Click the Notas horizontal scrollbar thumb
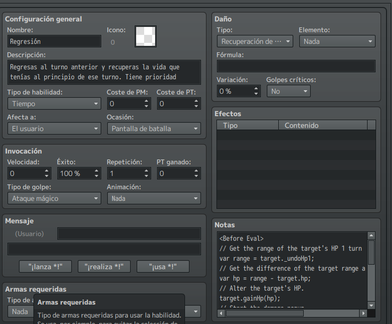Viewport: 392px width, 324px height. tap(264, 313)
